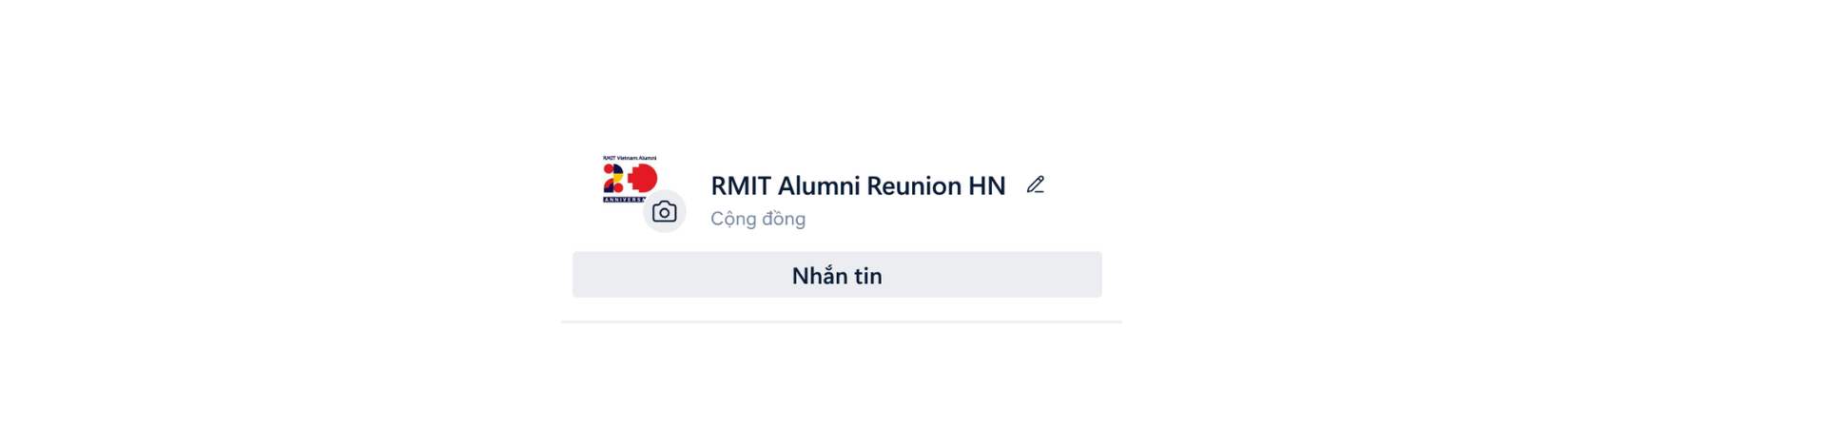Tap the pen icon to rename page
This screenshot has width=1826, height=428.
point(1035,185)
